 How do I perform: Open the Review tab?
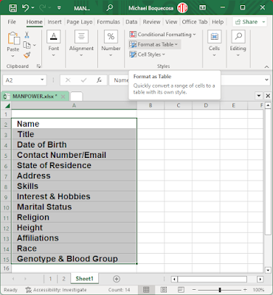151,22
